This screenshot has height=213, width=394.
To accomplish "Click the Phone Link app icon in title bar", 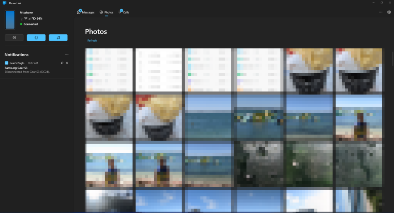I will (x=4, y=3).
